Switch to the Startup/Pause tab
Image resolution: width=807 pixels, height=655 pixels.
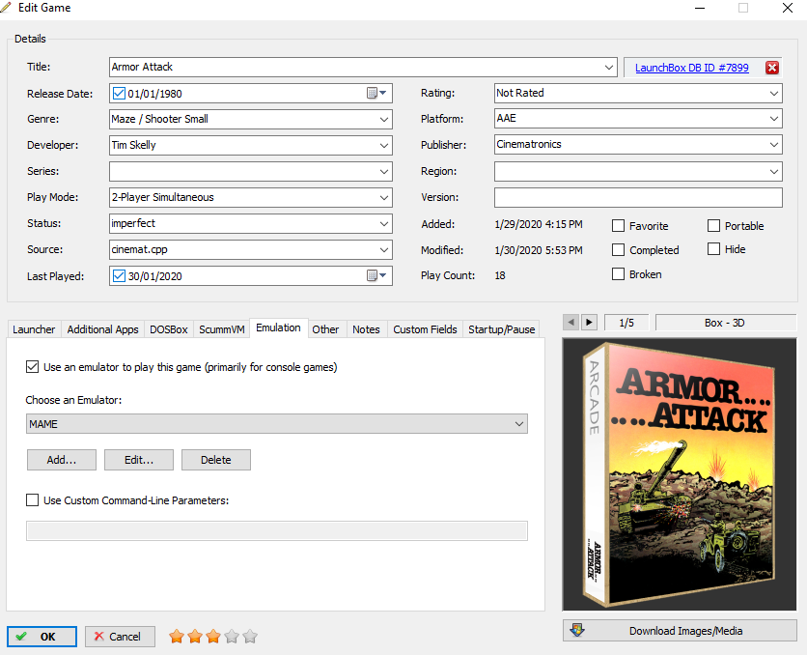[502, 329]
